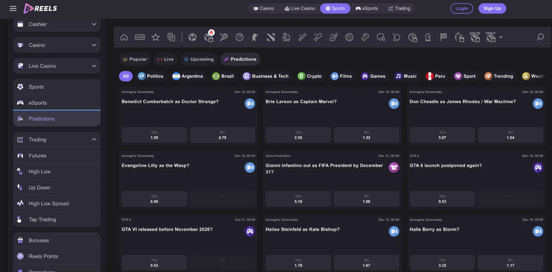Filter predictions by Argentina
Viewport: 552px width, 272px height.
coord(188,76)
